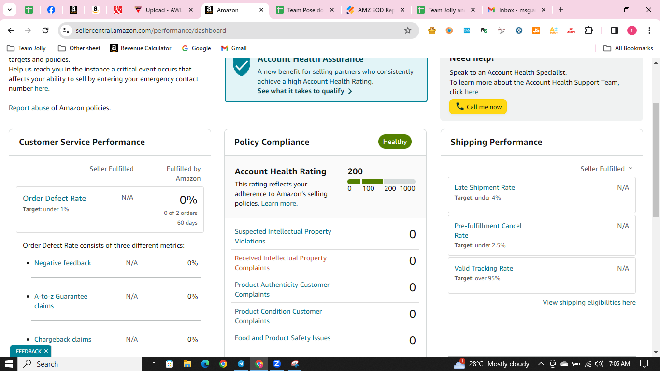Open Suspected Intellectual Property Violations
This screenshot has width=660, height=371.
coord(283,236)
